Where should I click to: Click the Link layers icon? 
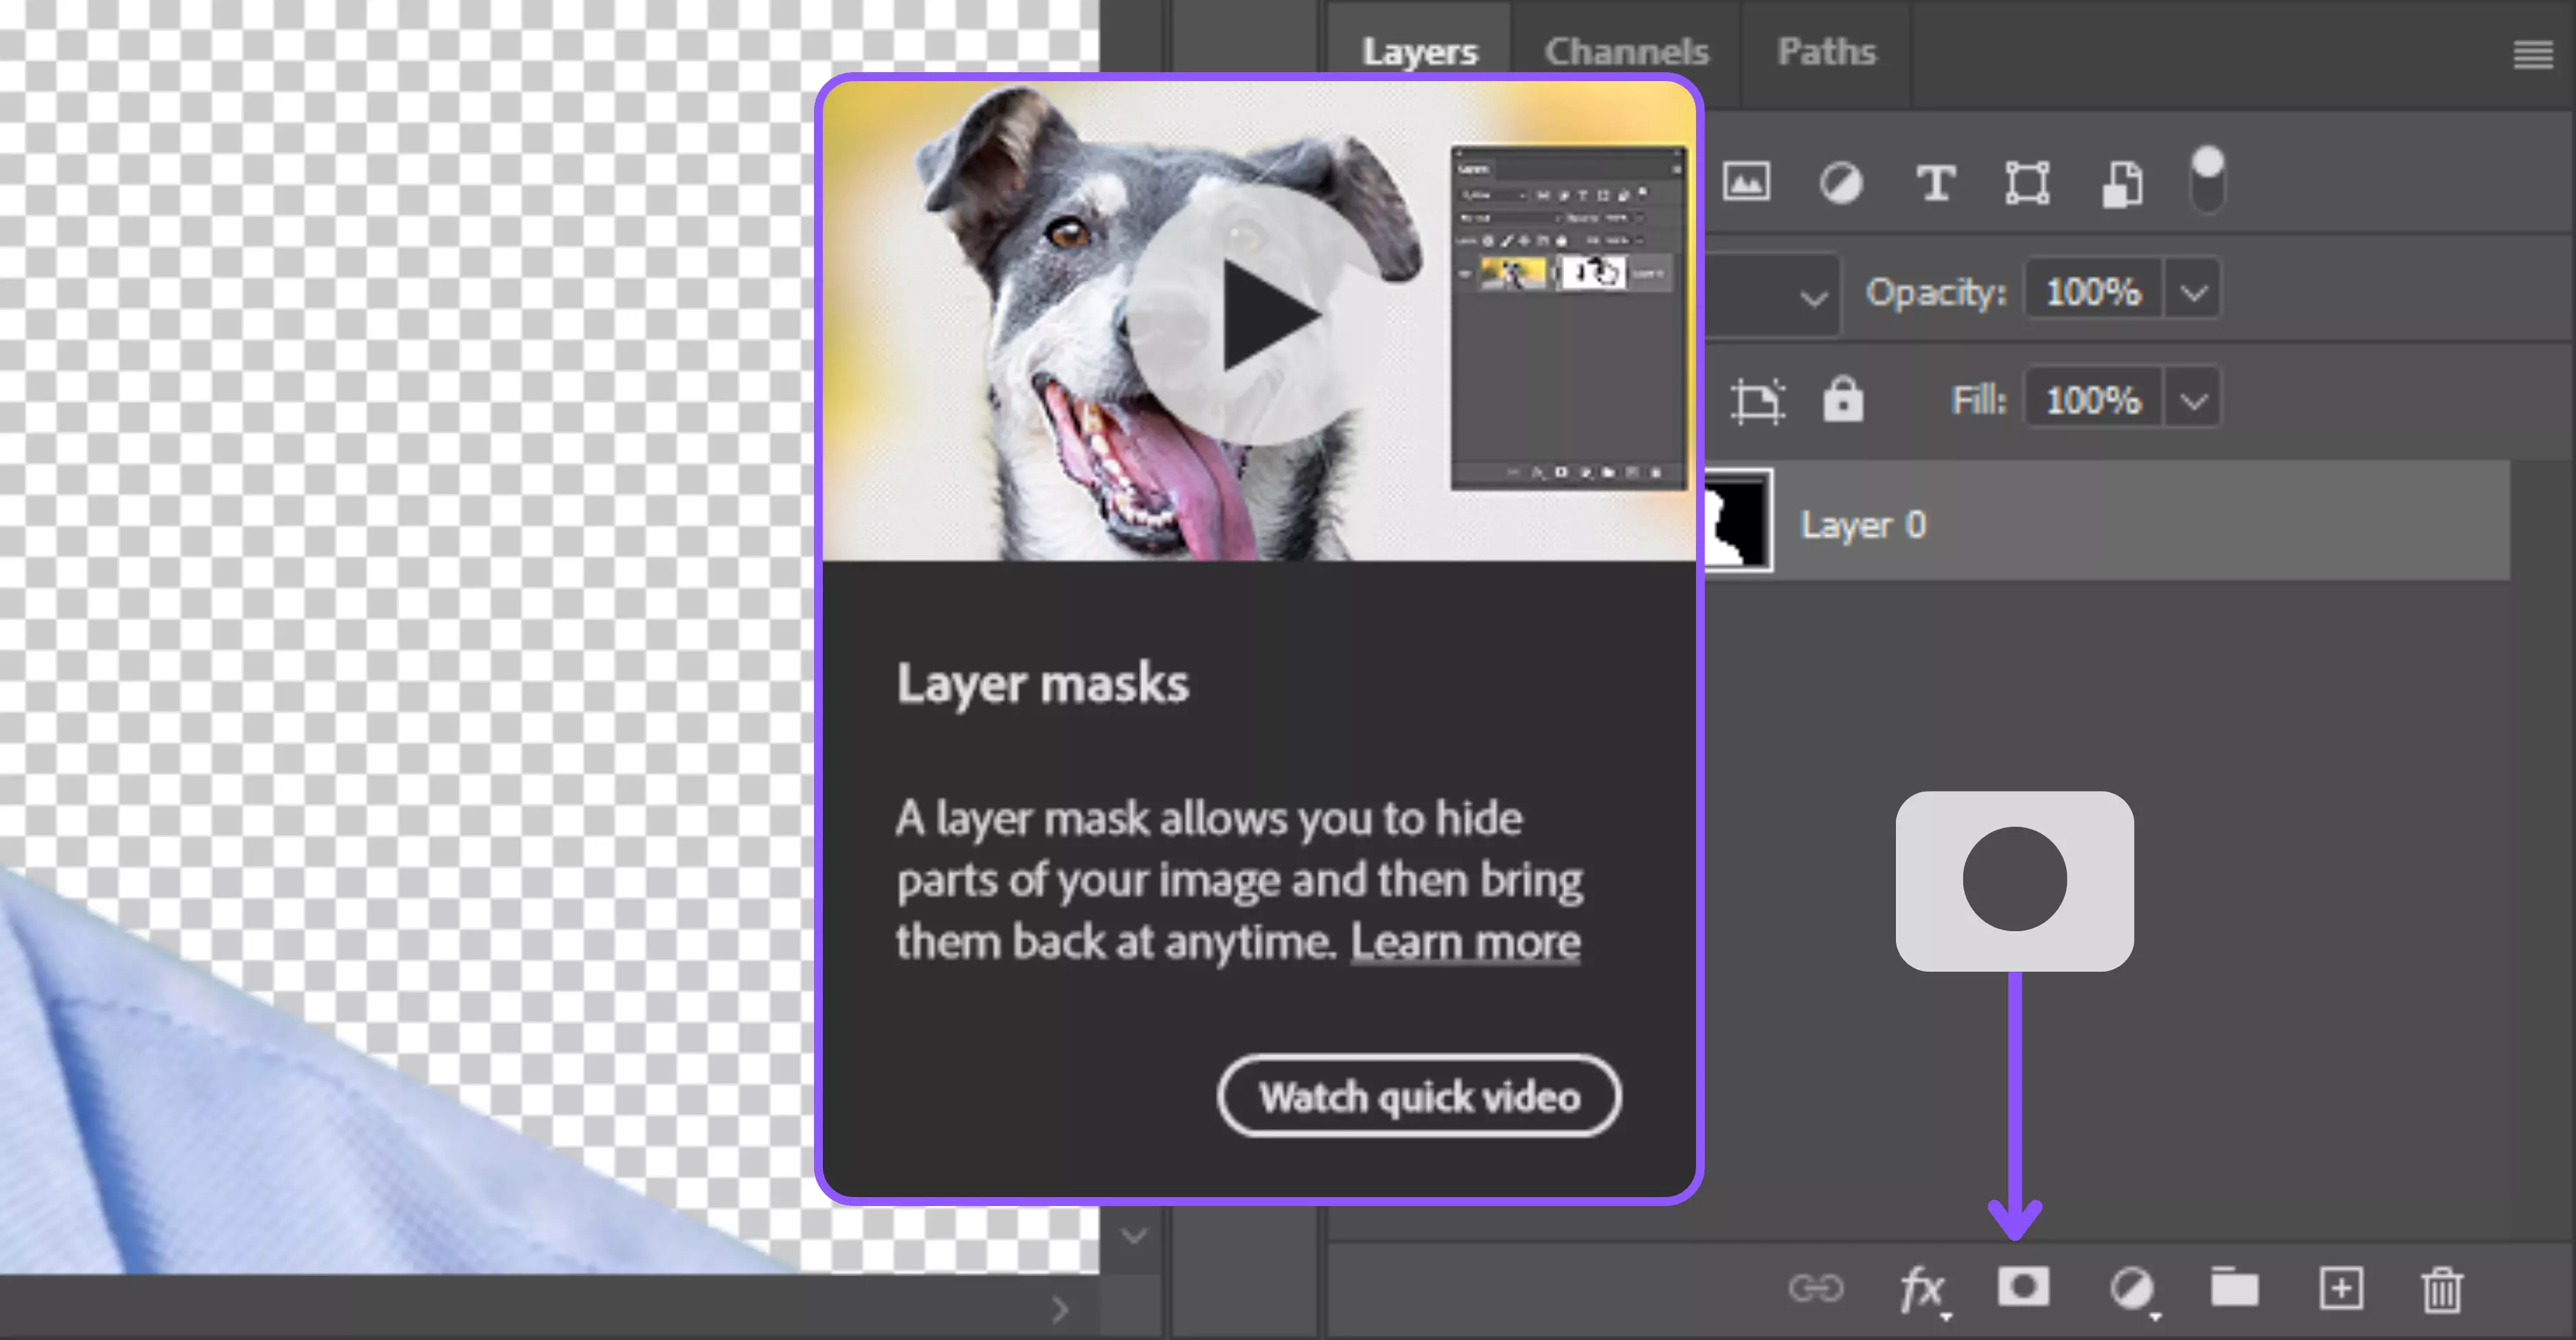point(1815,1288)
